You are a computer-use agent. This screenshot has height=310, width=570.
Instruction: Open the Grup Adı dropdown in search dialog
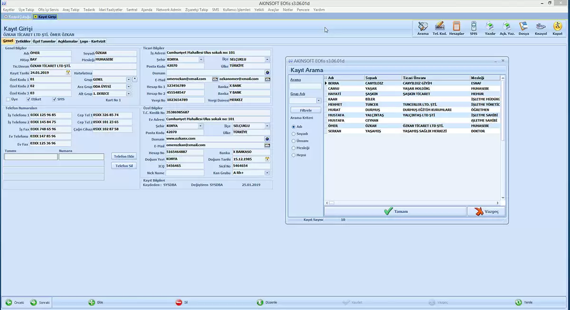pos(319,101)
